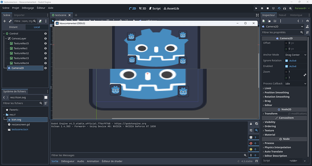Click the attach script icon in Scene dock
The height and width of the screenshot is (166, 312).
[40, 21]
